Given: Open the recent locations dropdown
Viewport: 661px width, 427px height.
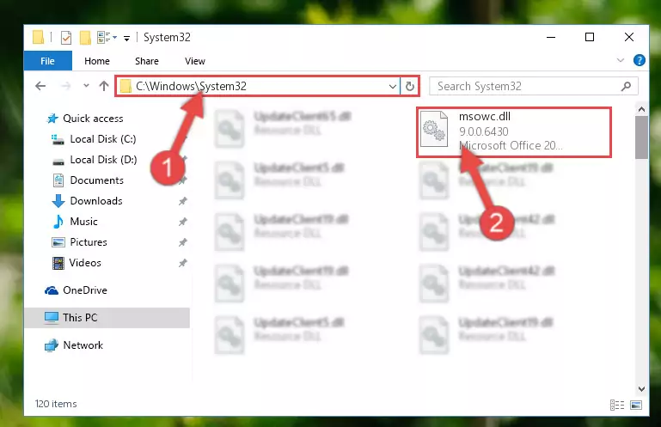Looking at the screenshot, I should click(86, 86).
